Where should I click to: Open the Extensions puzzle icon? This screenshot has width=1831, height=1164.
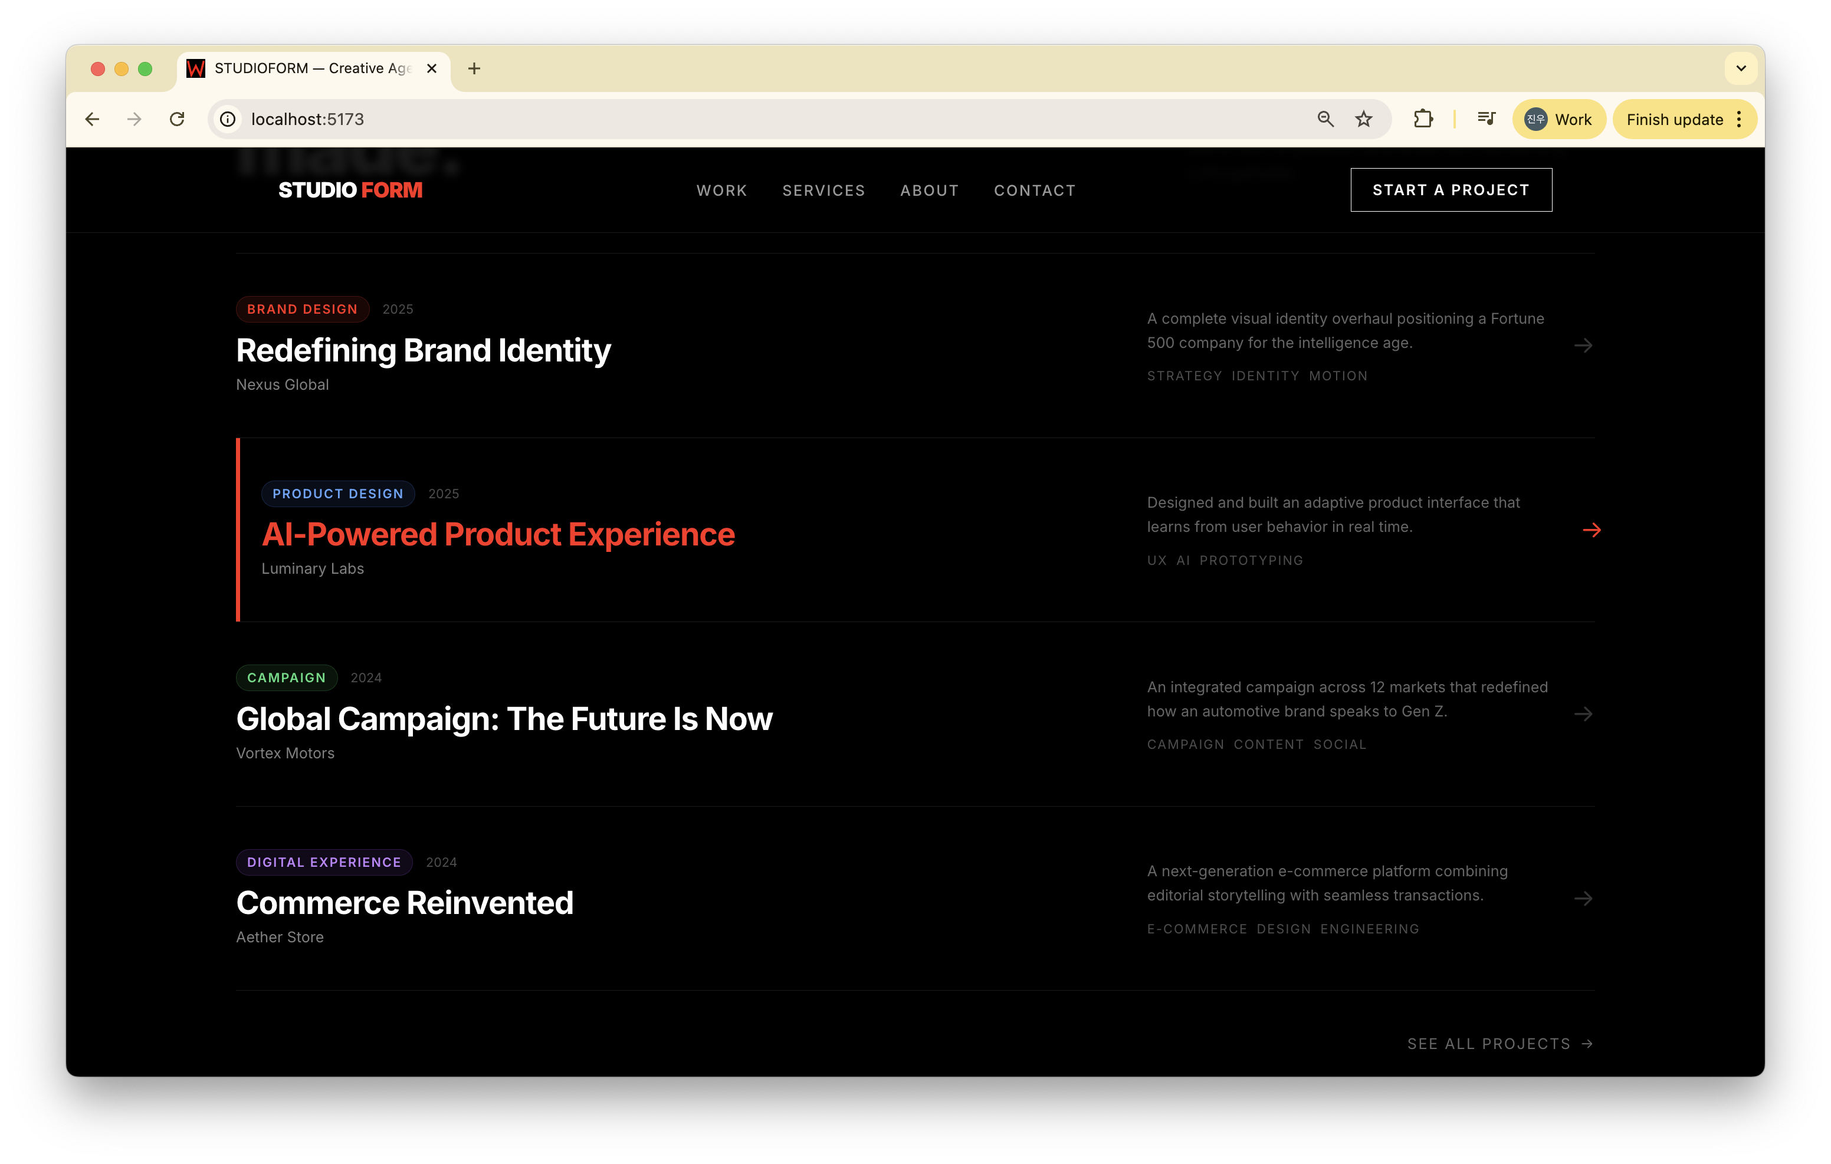point(1423,119)
